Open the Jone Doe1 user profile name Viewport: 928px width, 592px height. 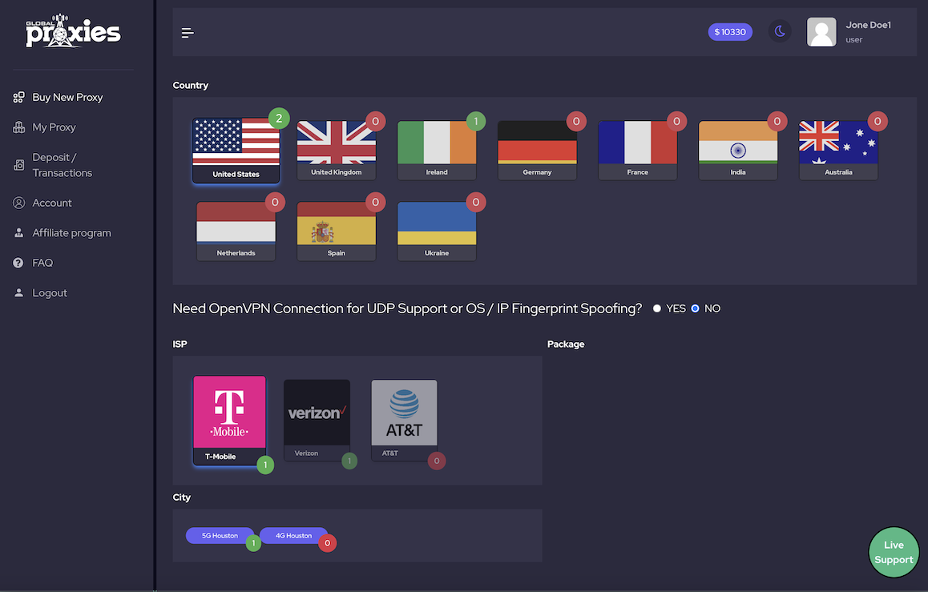[868, 25]
